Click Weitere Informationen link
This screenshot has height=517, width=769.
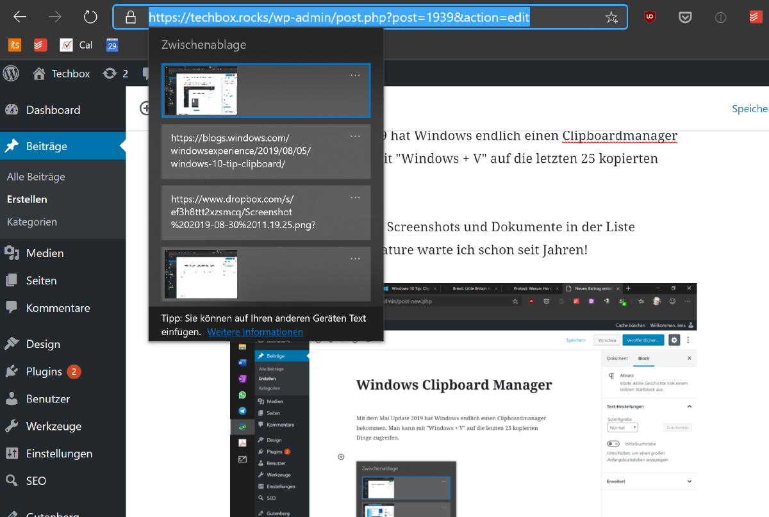point(255,332)
